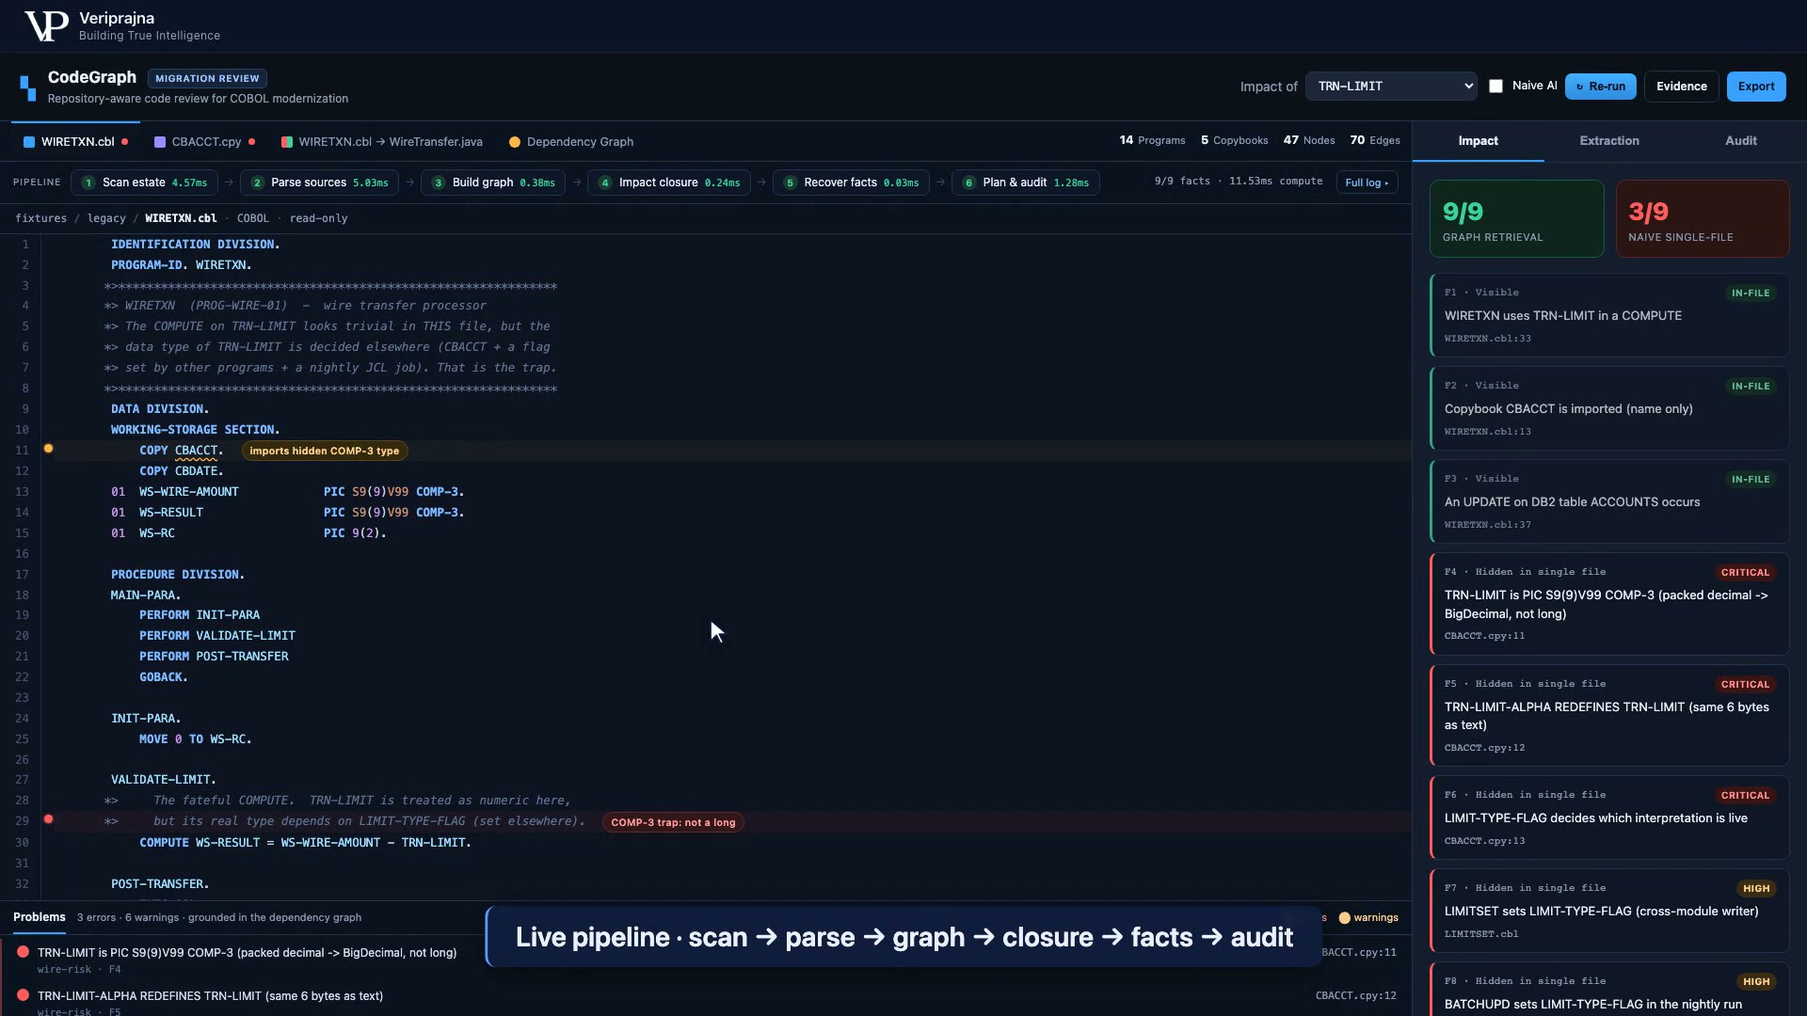Click the CBACCT.cpy:12 problem location
The width and height of the screenshot is (1807, 1016).
tap(1355, 995)
